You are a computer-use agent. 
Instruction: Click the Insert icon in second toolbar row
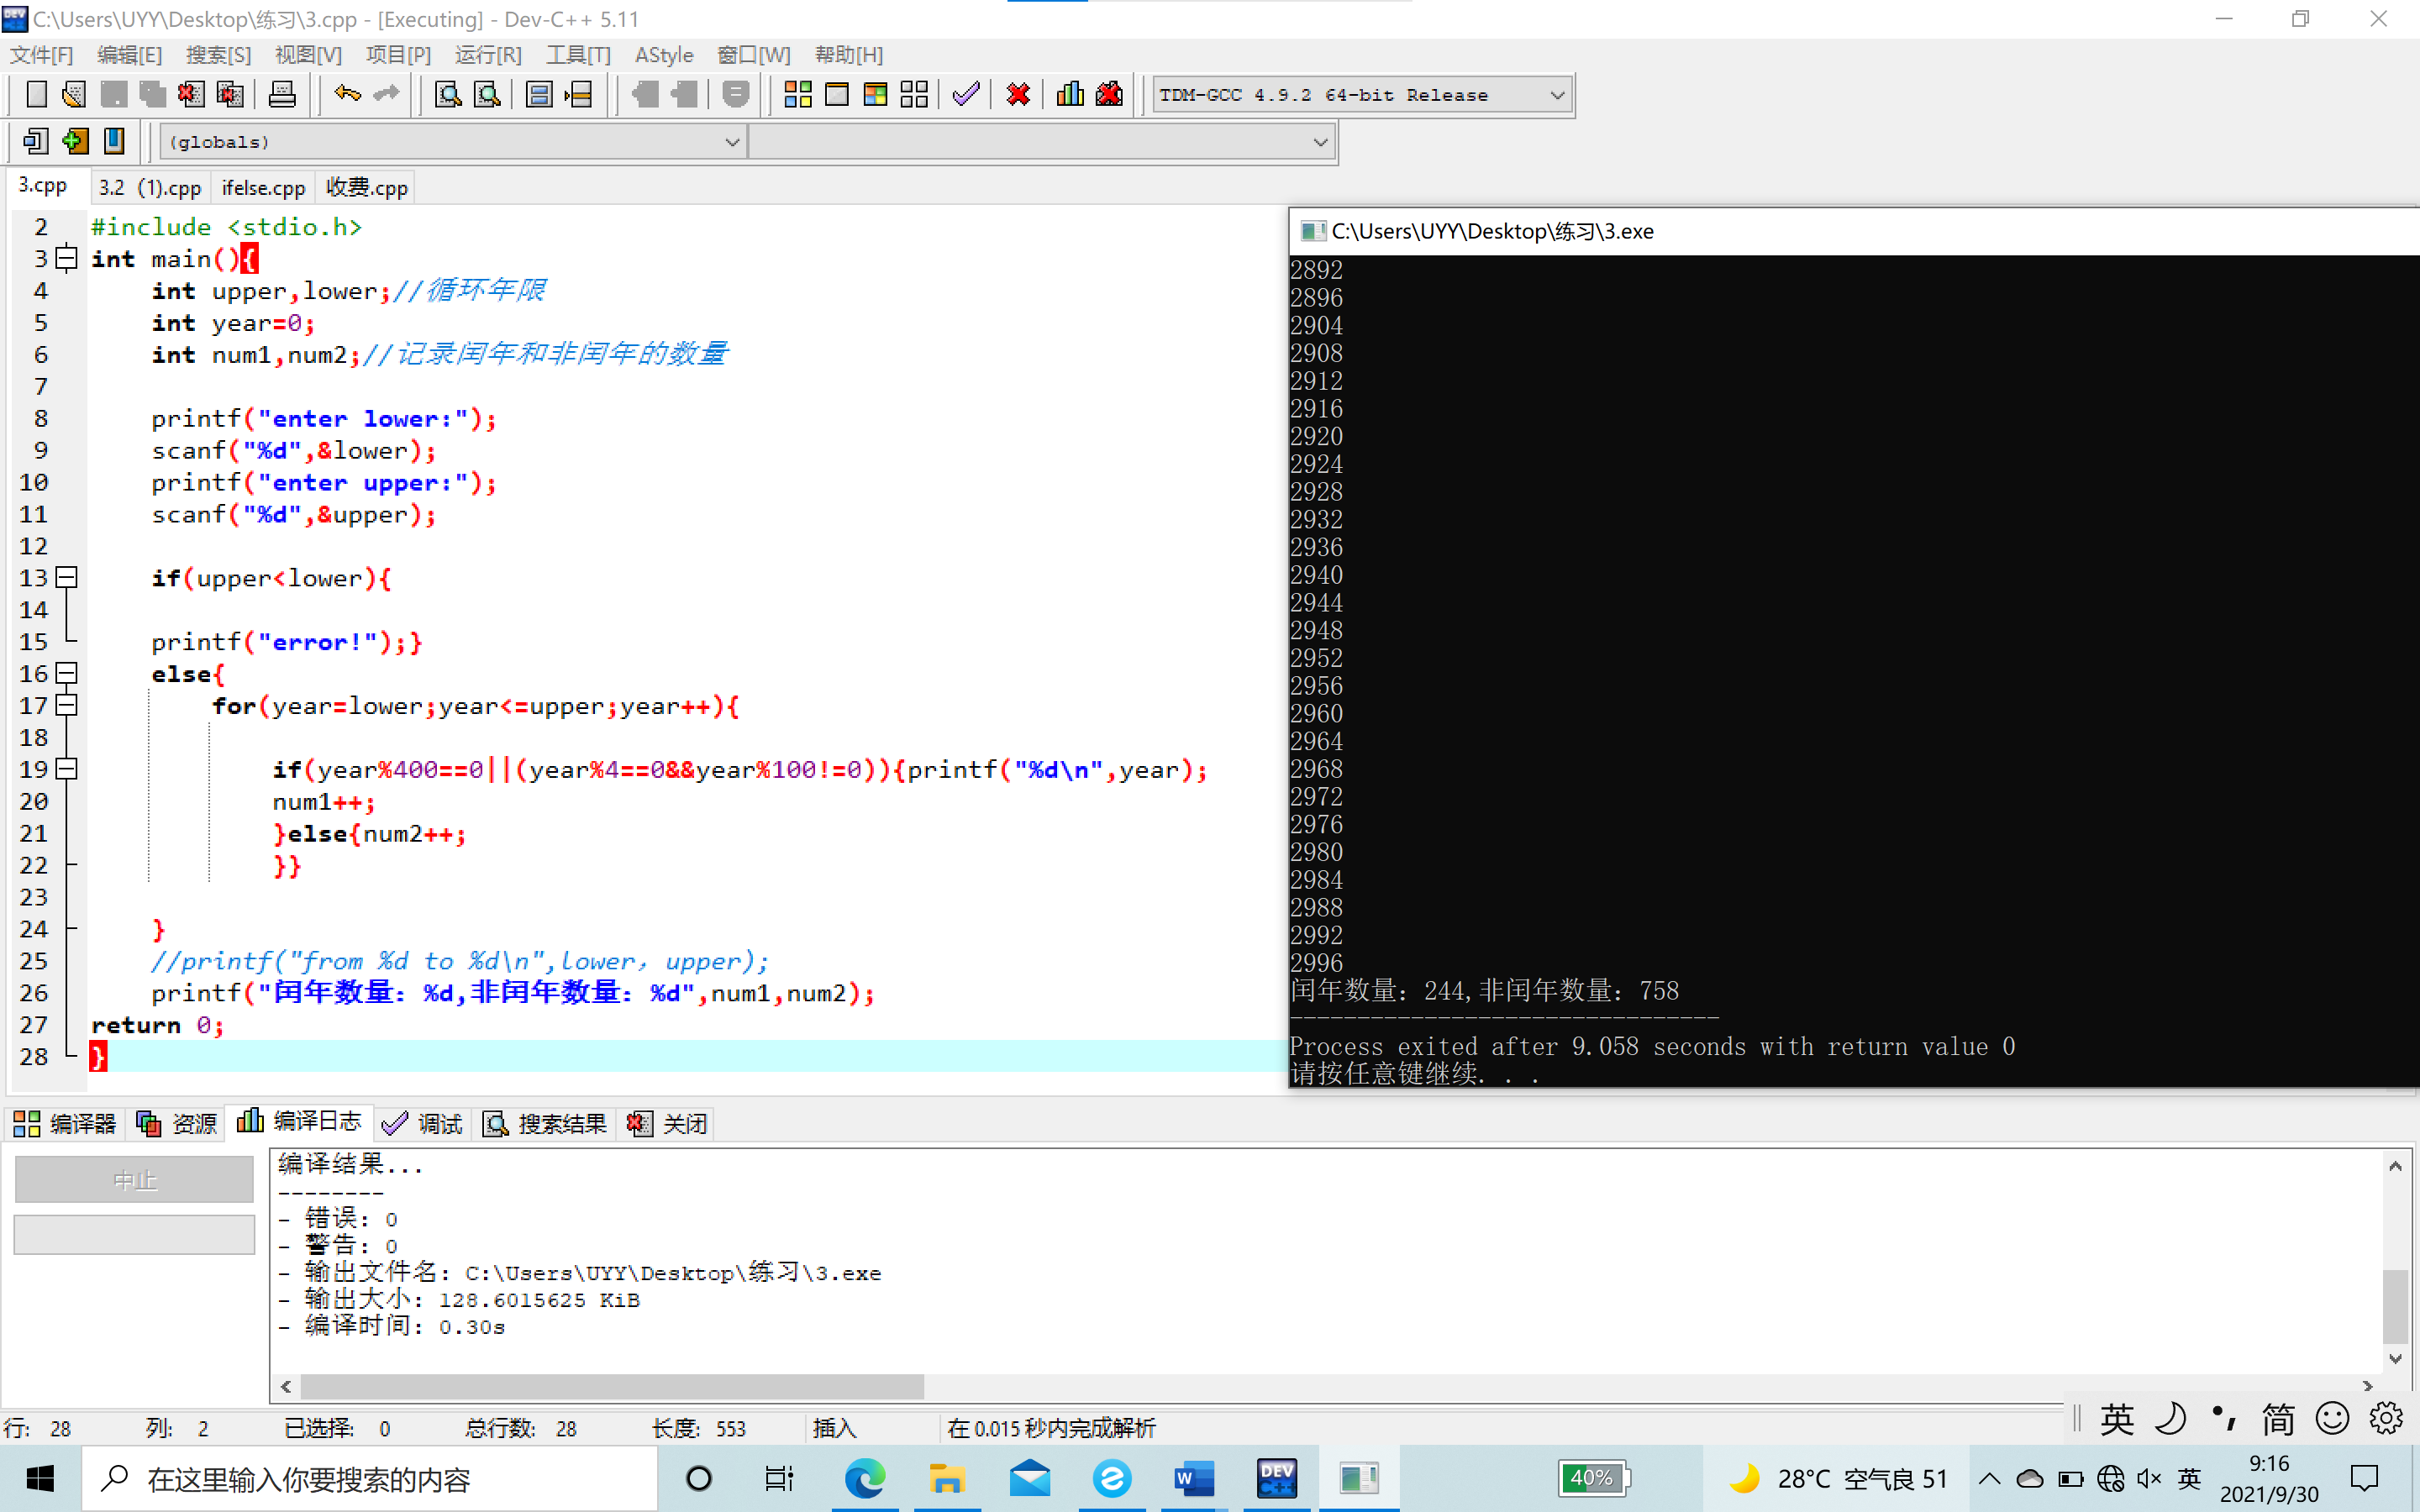tap(36, 141)
